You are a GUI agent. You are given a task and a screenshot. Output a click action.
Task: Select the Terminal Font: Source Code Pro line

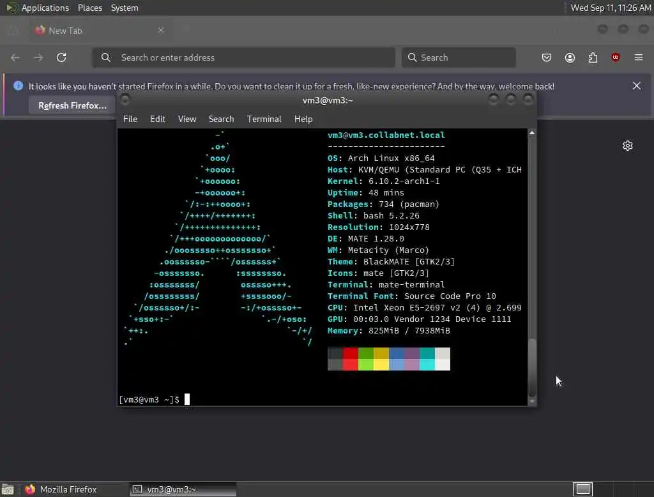412,296
